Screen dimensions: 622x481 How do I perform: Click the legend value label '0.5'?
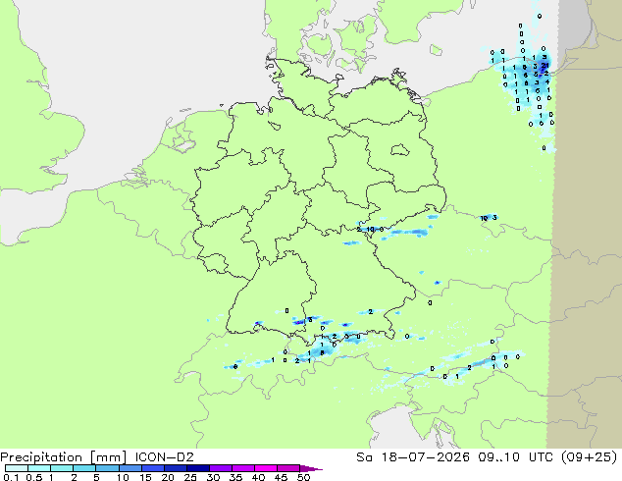coord(34,477)
